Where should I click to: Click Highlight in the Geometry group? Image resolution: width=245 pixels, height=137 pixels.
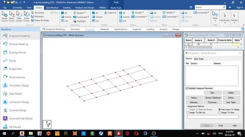click(x=80, y=21)
